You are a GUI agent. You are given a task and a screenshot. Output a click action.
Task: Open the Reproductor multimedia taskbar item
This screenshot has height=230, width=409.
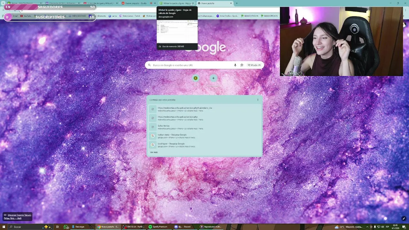[211, 227]
